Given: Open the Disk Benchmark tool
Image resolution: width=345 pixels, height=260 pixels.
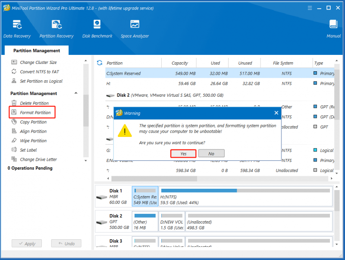Looking at the screenshot, I should click(97, 29).
